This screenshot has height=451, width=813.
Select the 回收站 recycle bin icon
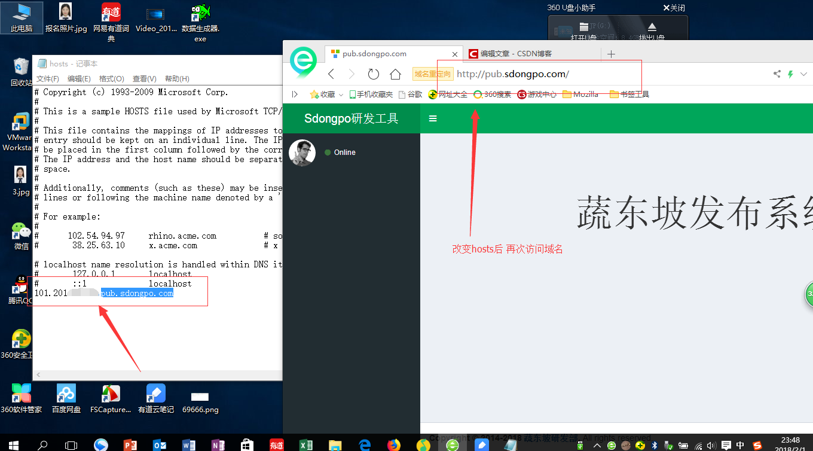(x=22, y=72)
